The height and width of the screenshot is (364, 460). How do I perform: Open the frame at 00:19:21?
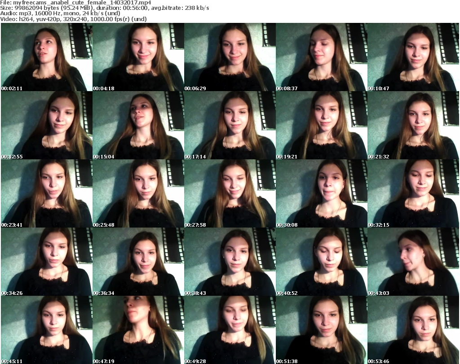pyautogui.click(x=322, y=125)
